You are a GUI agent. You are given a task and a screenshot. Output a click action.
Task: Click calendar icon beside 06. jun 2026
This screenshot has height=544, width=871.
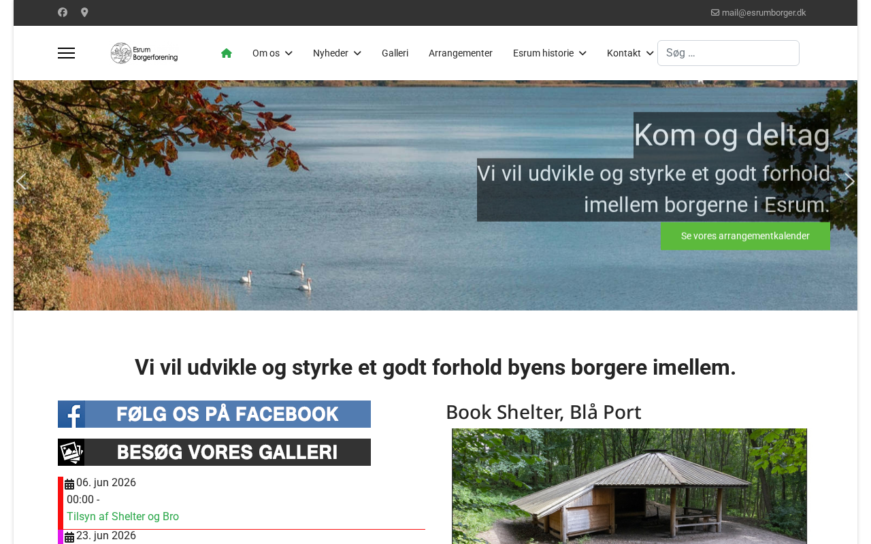point(69,484)
